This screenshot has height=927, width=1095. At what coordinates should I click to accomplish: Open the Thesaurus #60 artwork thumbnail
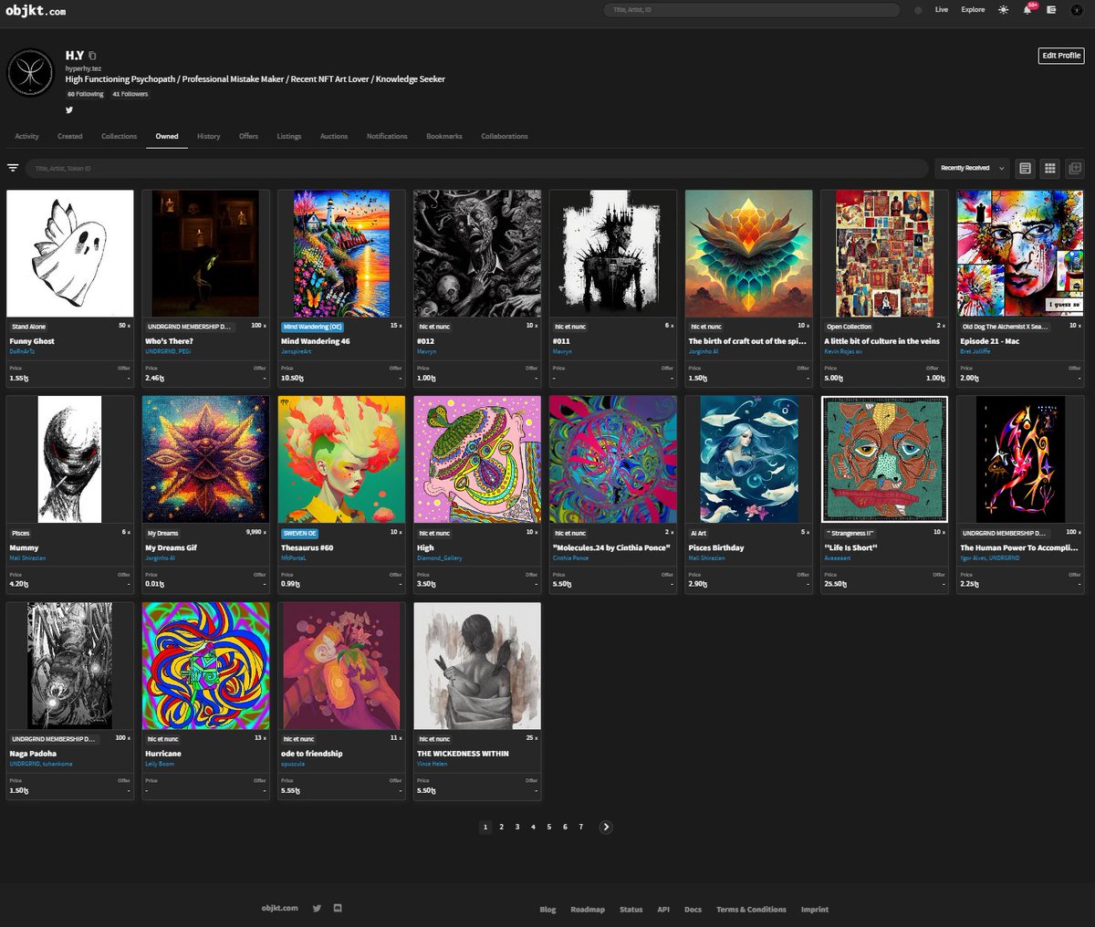pos(341,460)
